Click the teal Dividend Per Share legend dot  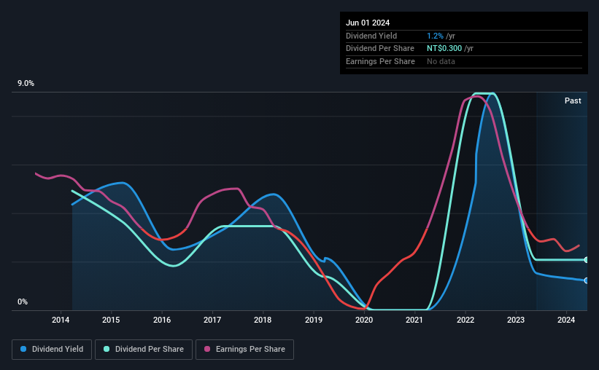pos(107,349)
